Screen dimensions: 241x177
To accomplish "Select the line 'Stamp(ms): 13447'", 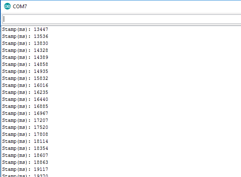I will click(x=25, y=29).
